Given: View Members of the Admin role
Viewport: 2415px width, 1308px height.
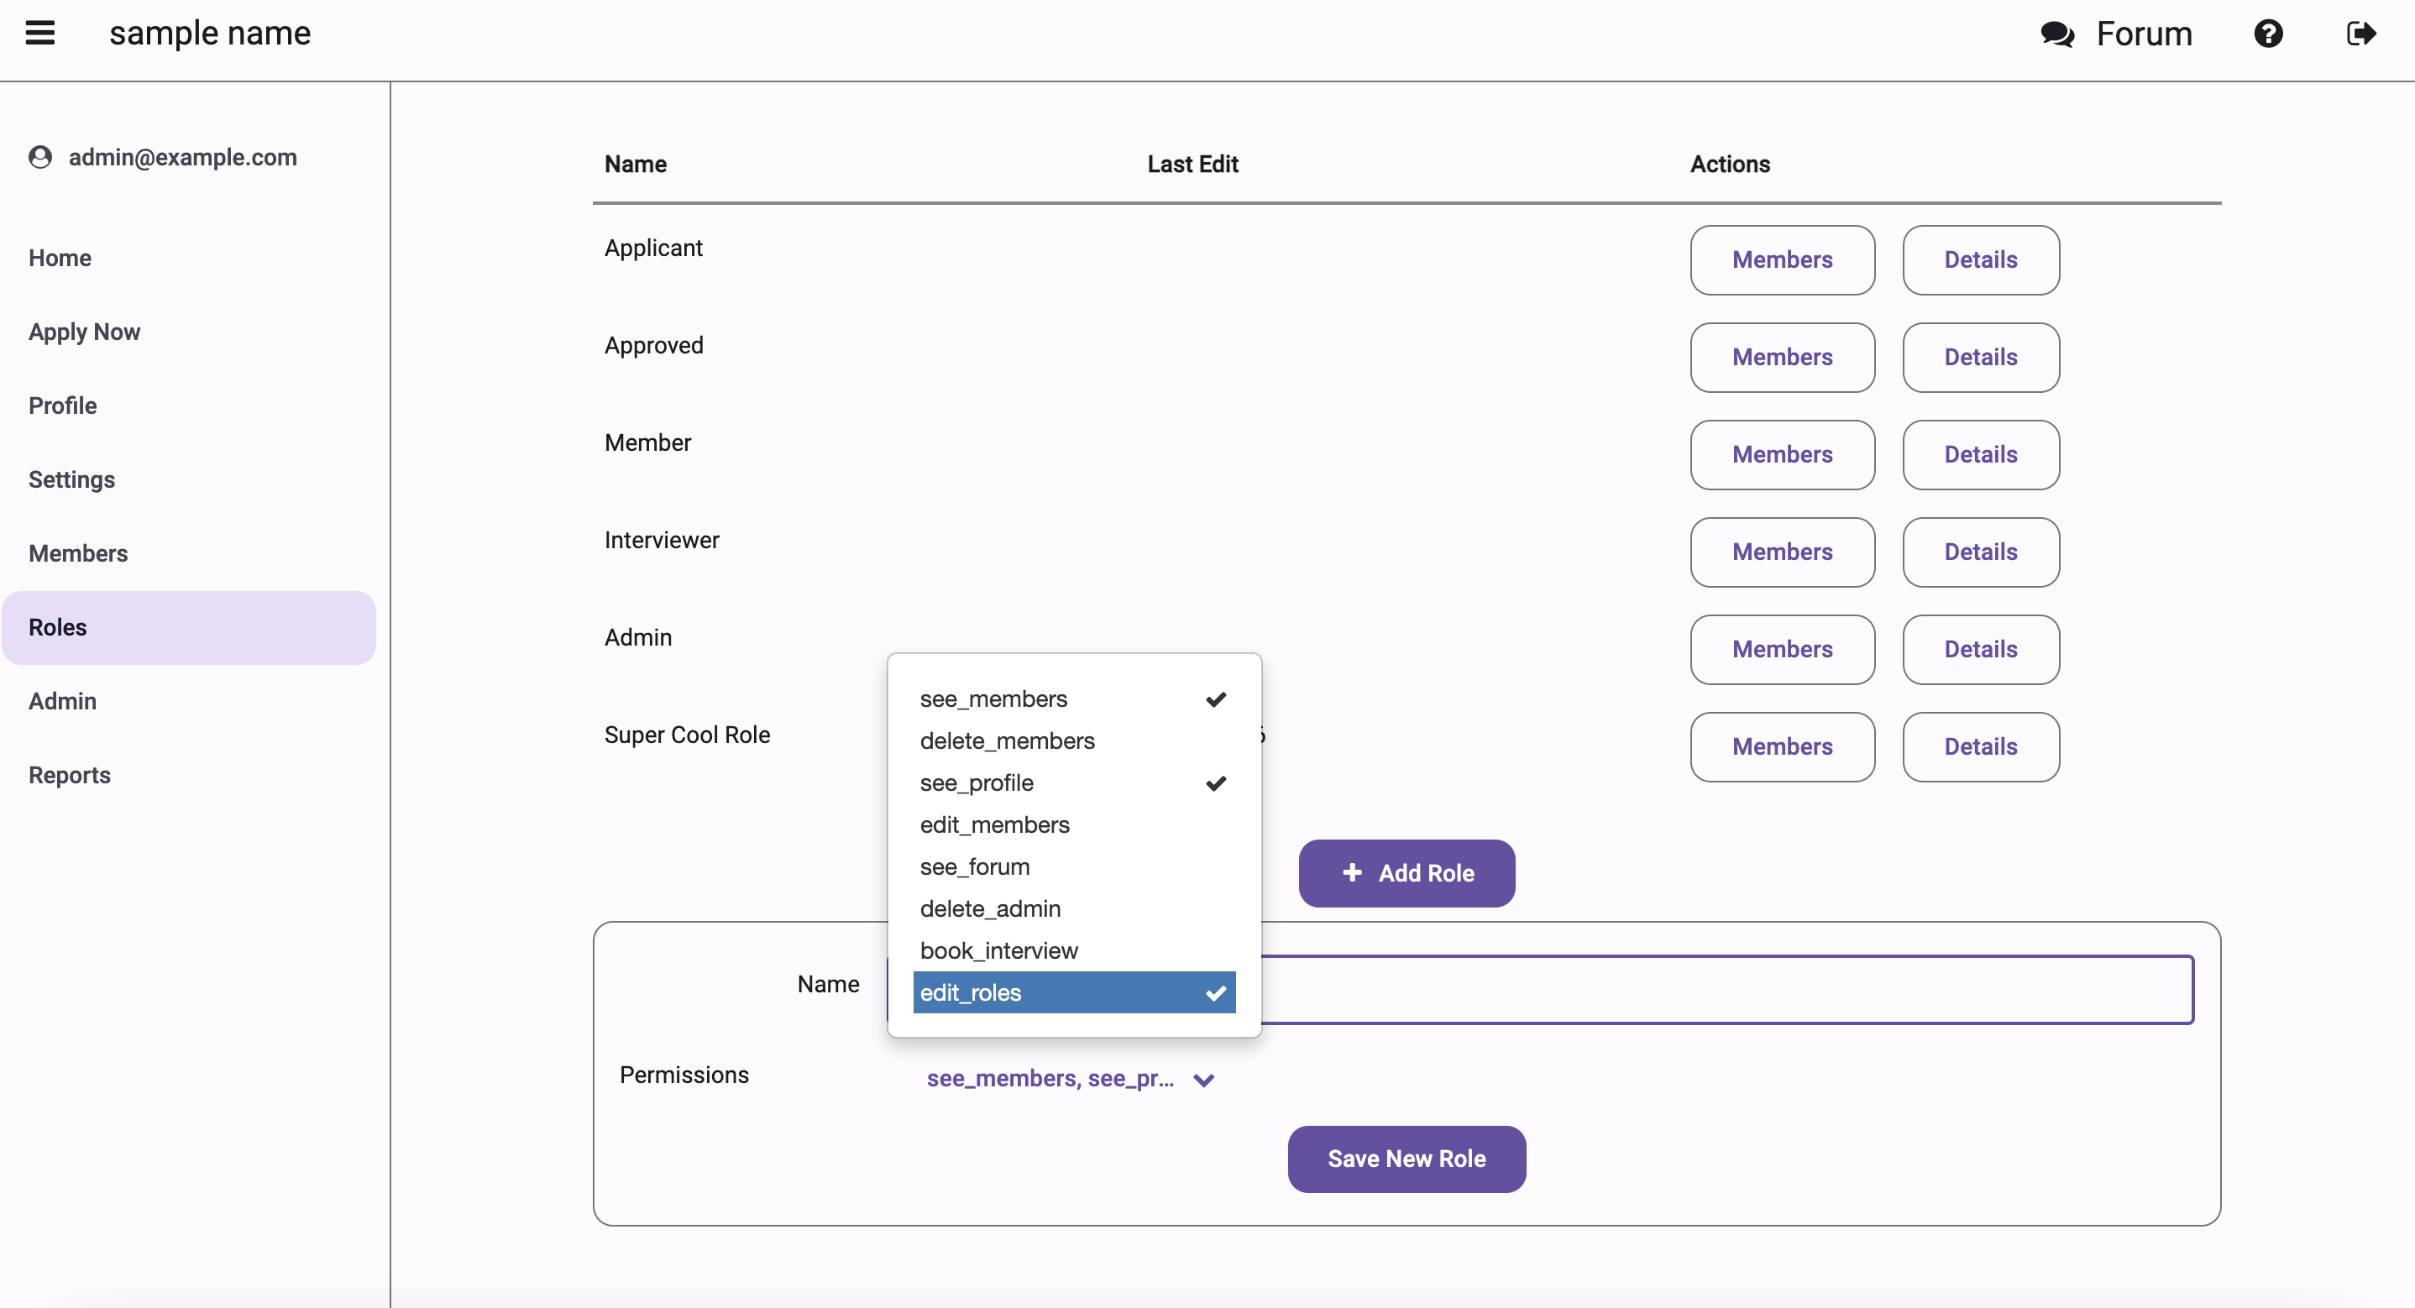Looking at the screenshot, I should [x=1782, y=650].
